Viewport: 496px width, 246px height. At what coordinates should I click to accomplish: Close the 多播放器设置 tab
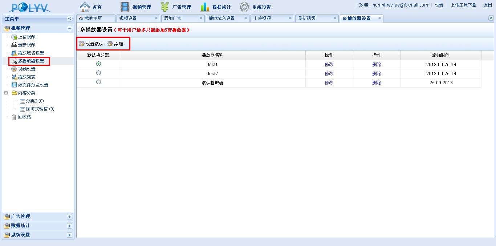tap(379, 18)
